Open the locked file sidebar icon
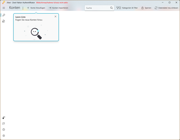Screen dimensions: 180x140 click(4, 21)
